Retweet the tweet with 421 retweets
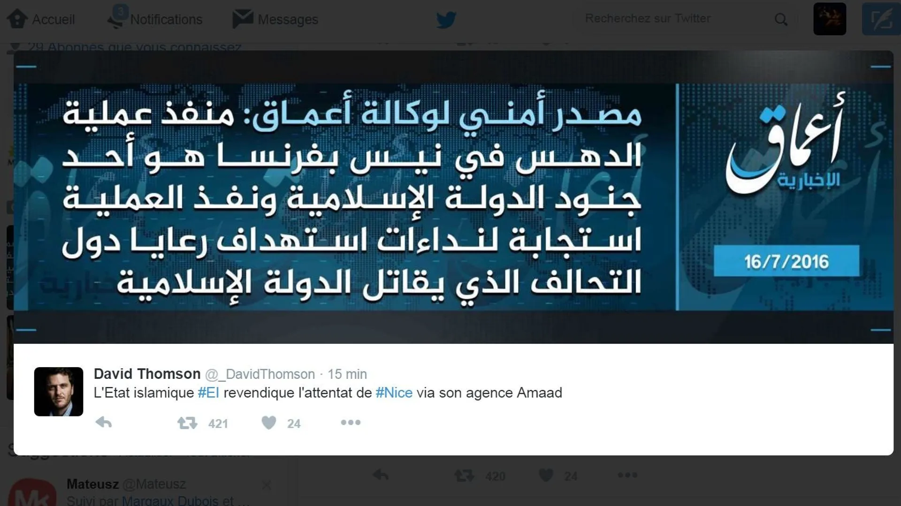901x506 pixels. coord(187,423)
